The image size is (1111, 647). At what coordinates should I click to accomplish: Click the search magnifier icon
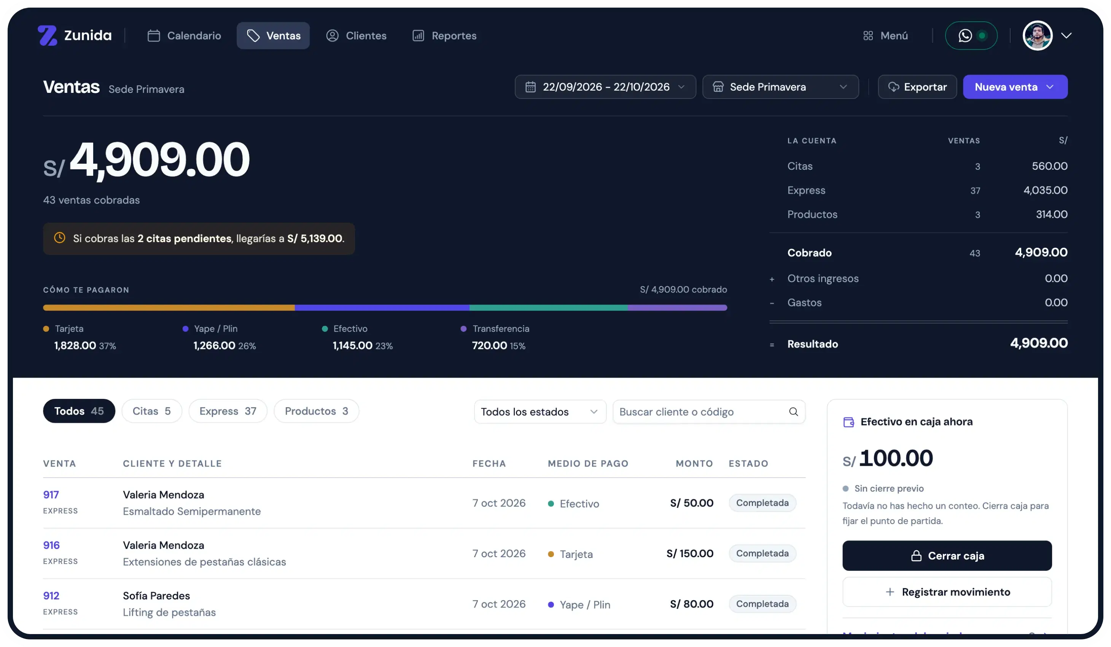pos(793,411)
